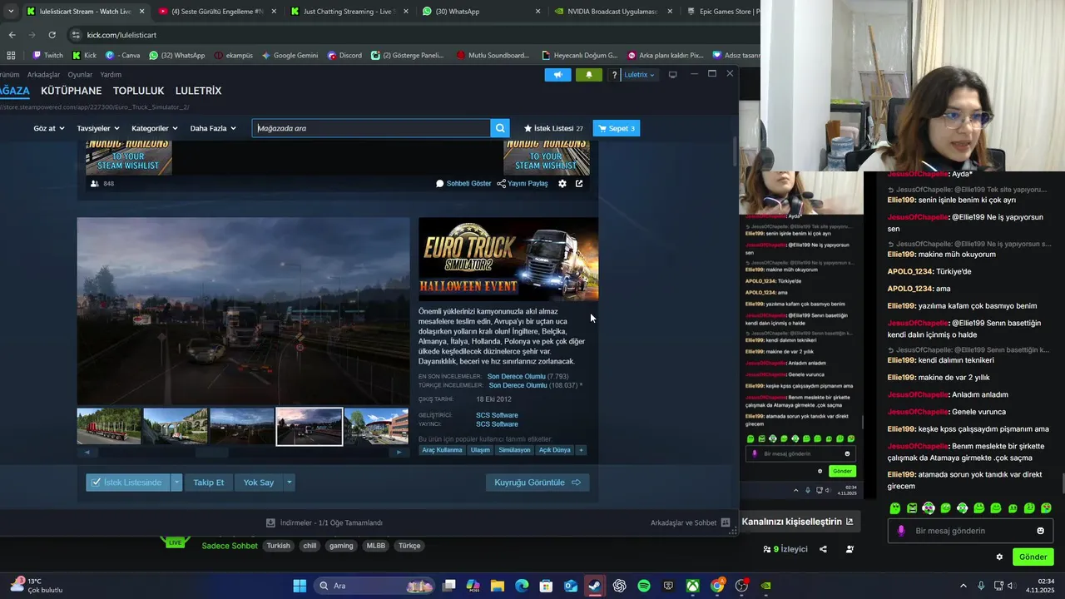Click the Yok Say ignore button

[x=259, y=483]
